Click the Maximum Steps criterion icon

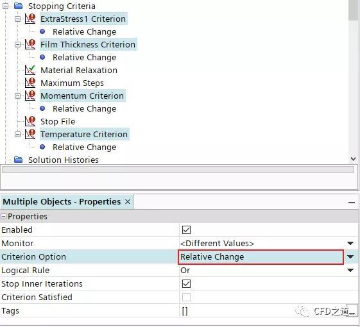[x=30, y=83]
